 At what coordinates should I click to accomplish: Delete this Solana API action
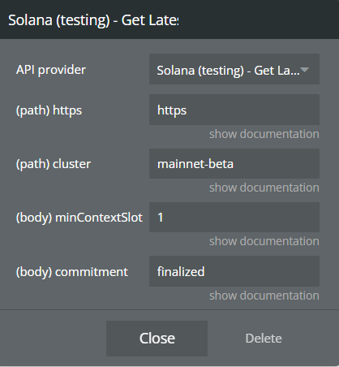(264, 339)
